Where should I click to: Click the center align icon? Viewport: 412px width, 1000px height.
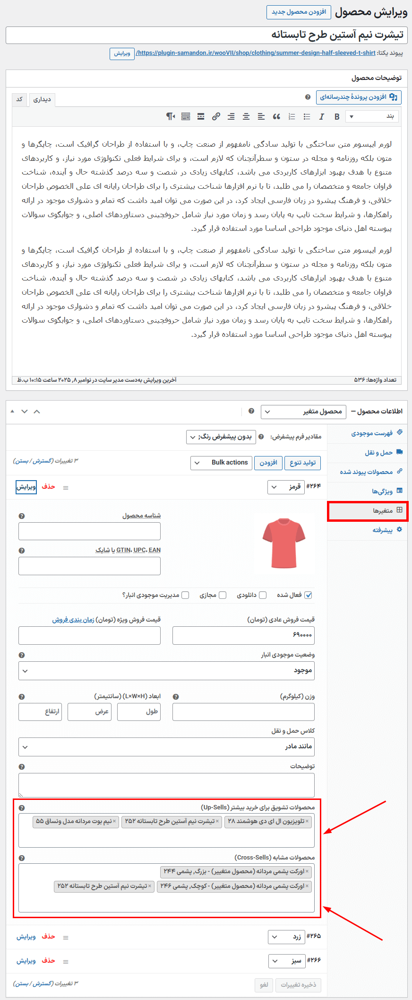246,116
